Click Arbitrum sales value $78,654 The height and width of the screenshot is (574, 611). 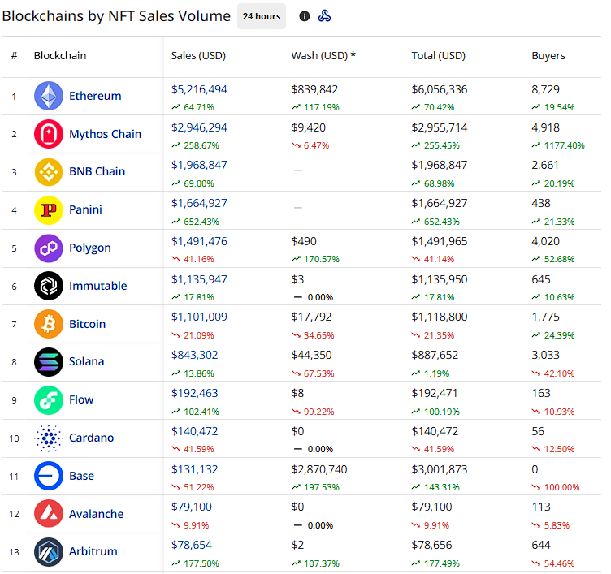click(191, 546)
